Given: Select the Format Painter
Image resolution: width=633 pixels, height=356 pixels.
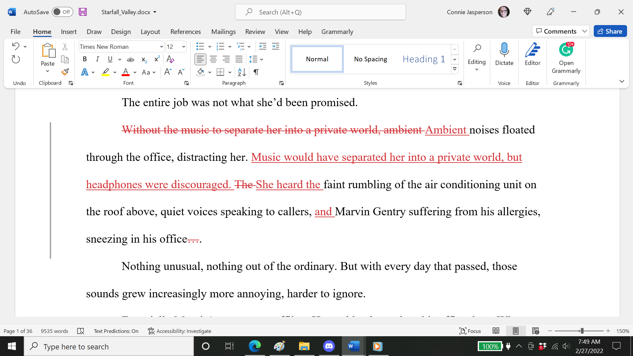Looking at the screenshot, I should [x=65, y=72].
